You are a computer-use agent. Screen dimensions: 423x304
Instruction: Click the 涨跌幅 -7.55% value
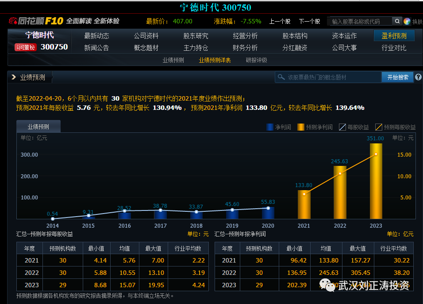point(251,21)
